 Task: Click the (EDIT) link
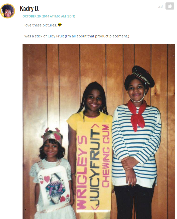pos(71,16)
